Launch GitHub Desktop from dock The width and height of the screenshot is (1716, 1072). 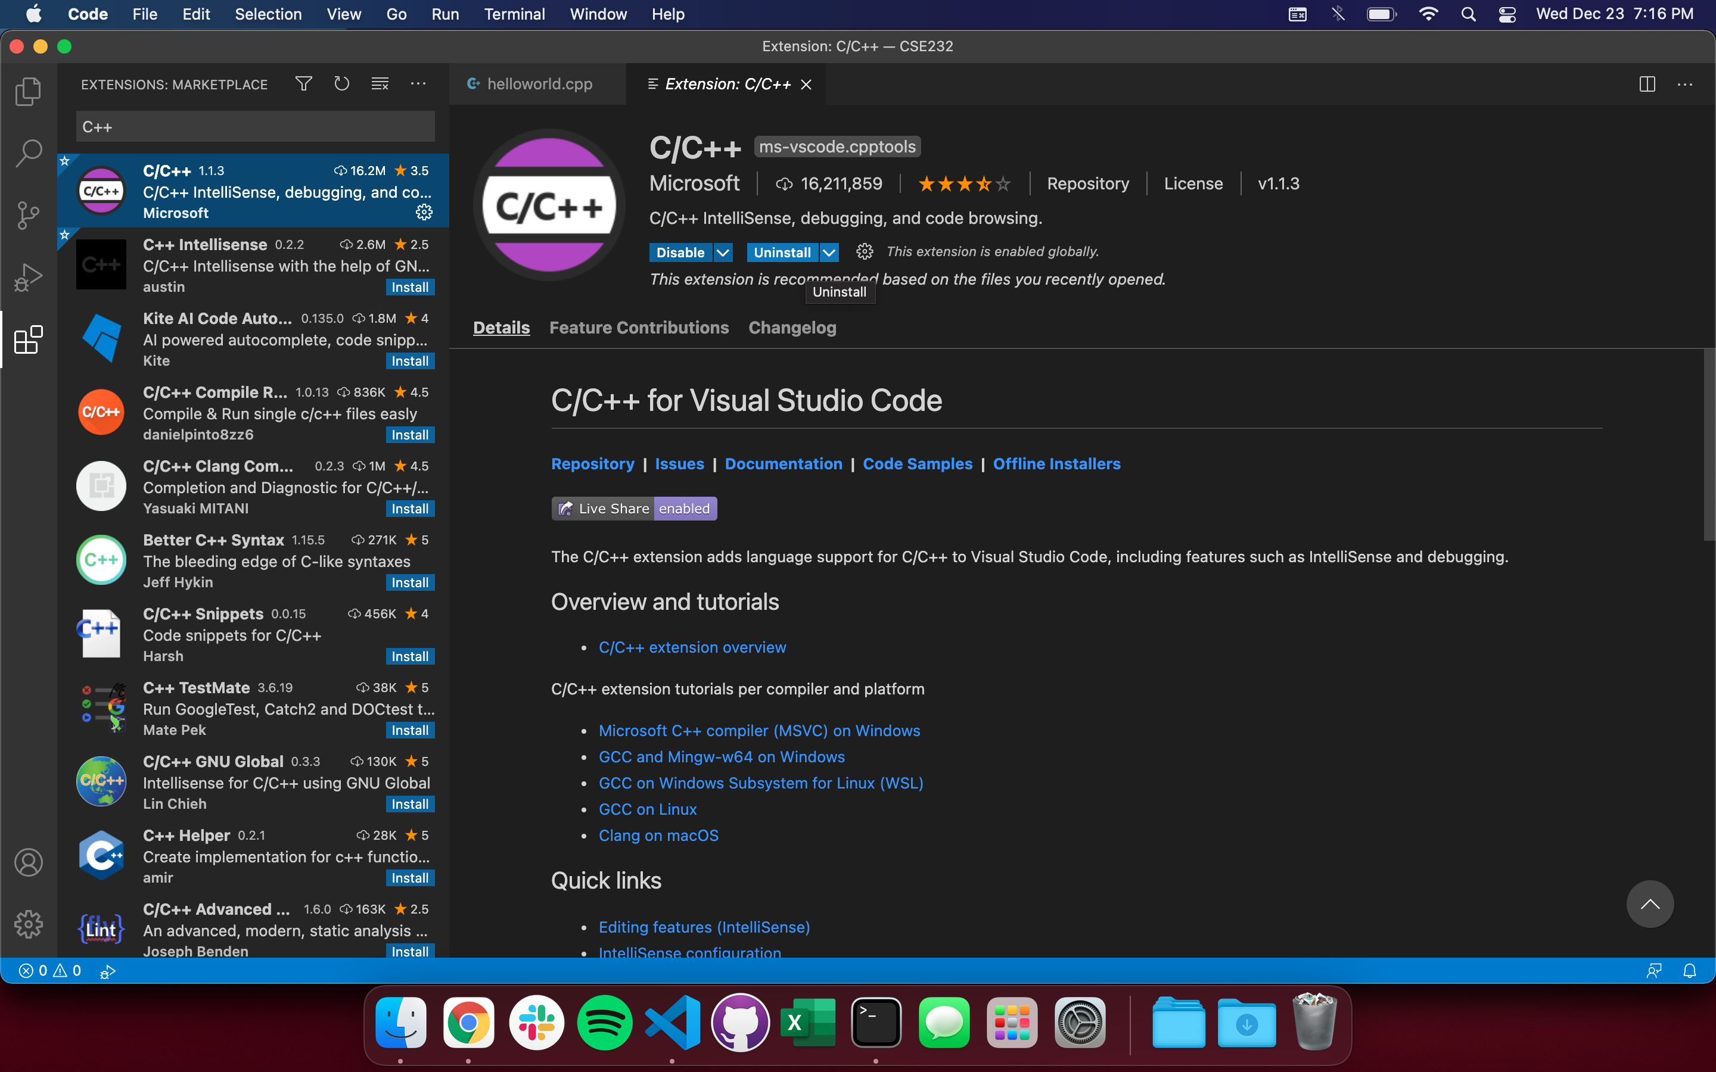click(x=739, y=1023)
